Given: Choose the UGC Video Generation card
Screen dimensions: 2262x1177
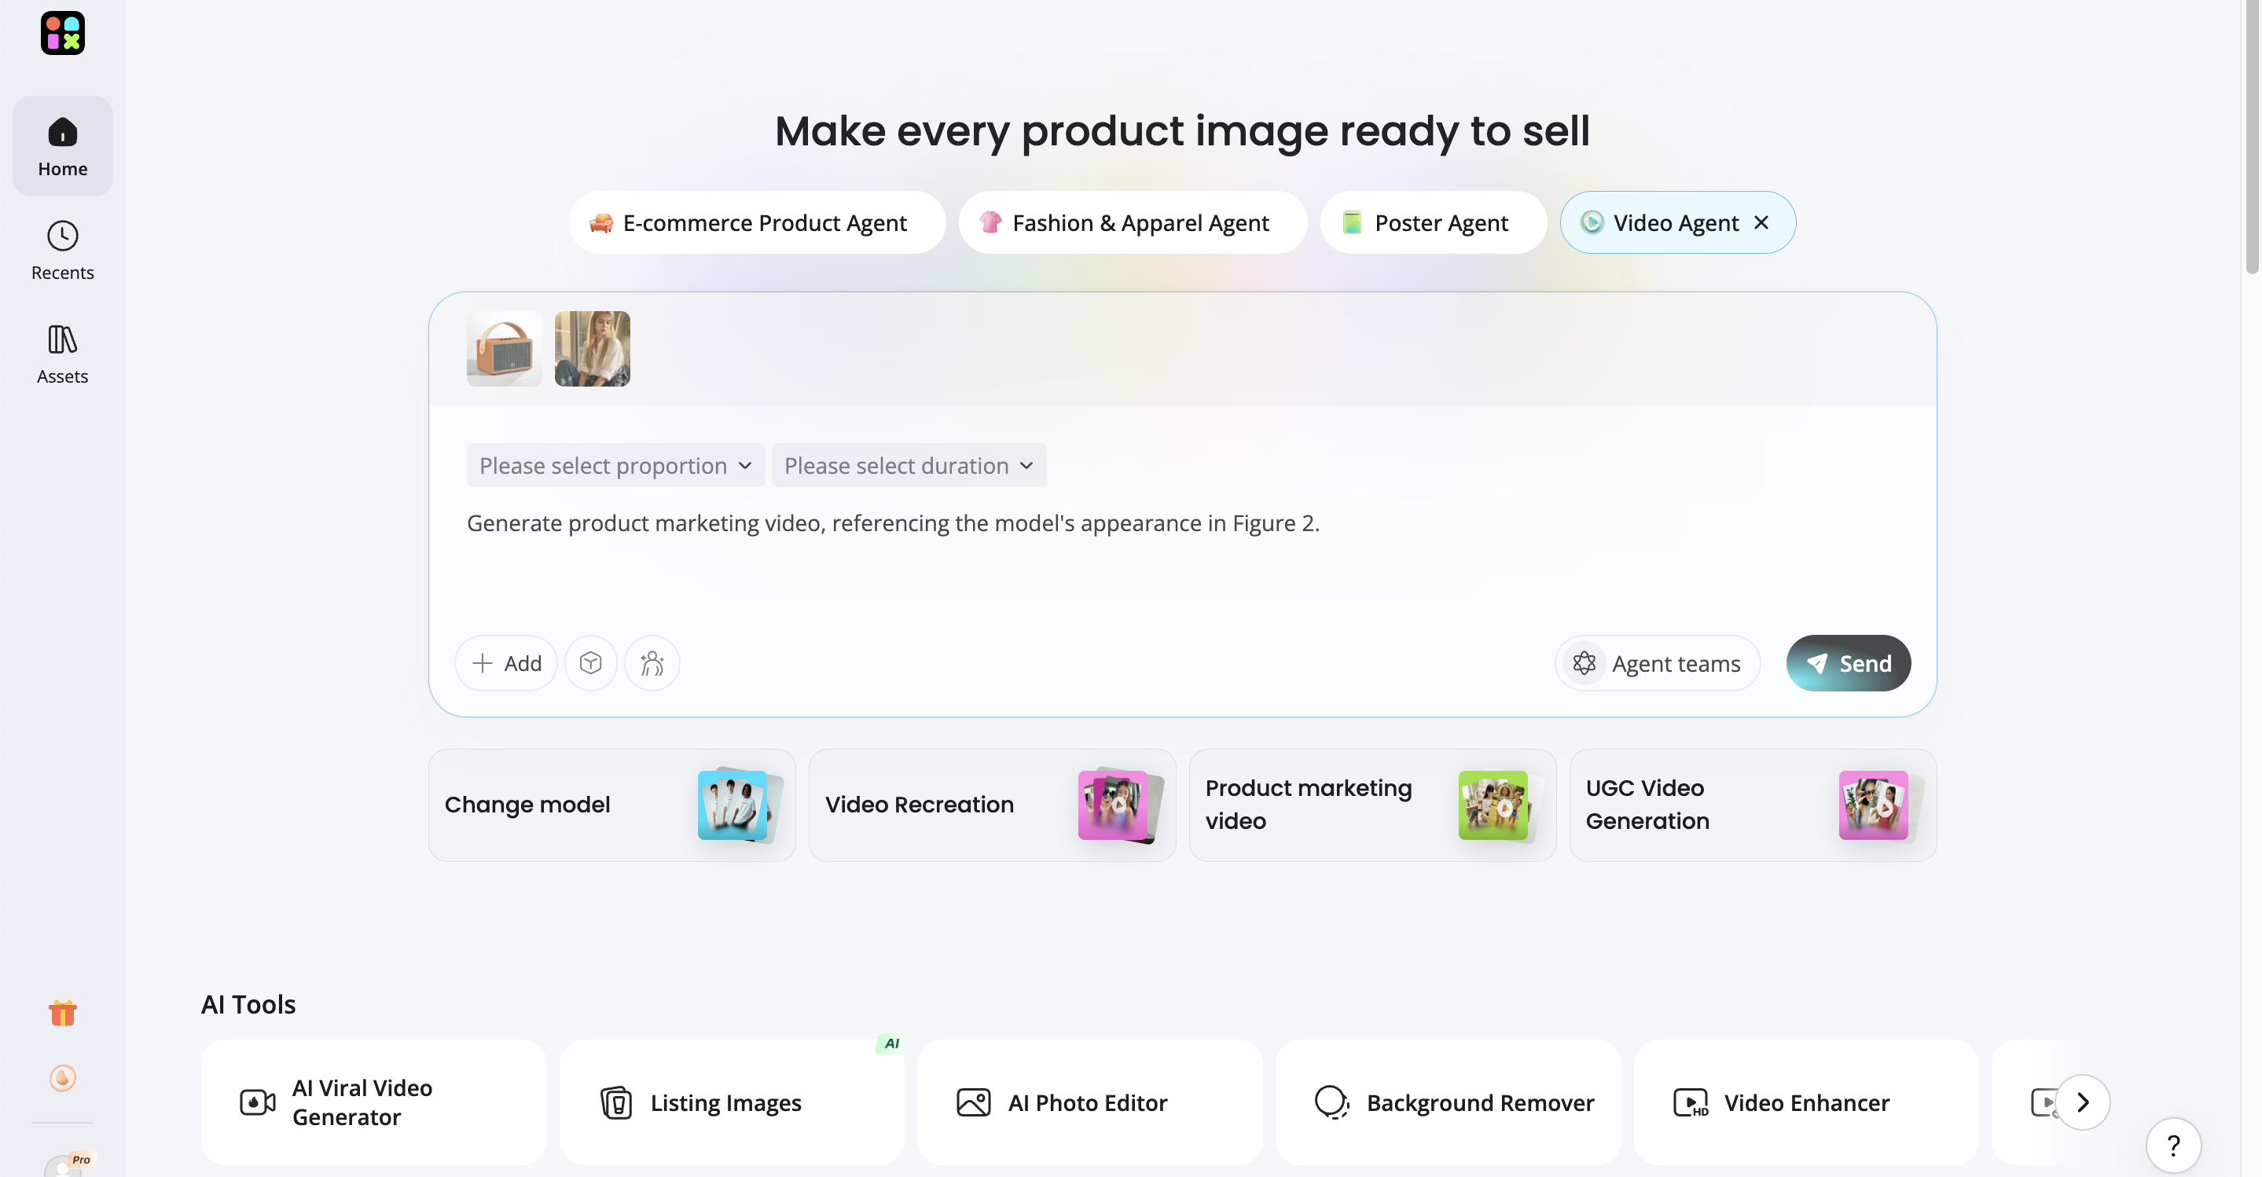Looking at the screenshot, I should pos(1753,805).
